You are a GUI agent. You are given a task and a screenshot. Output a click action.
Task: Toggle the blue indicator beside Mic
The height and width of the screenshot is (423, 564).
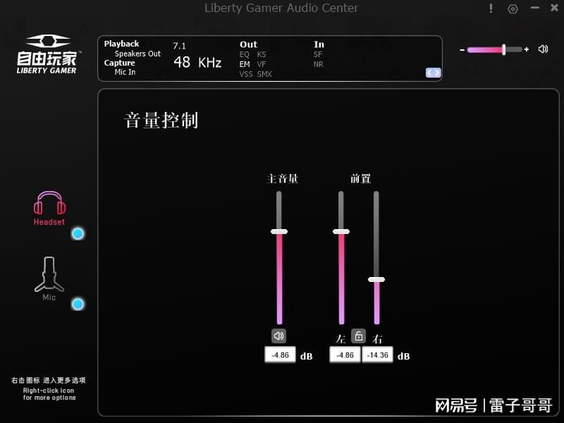(x=78, y=305)
